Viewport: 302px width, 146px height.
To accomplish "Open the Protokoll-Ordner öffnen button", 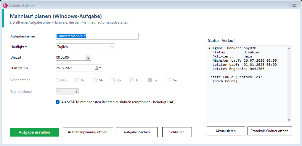I will coord(269,131).
